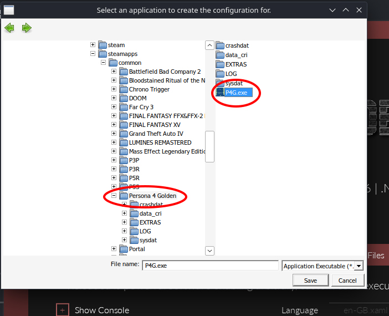Go forward with the green right arrow
This screenshot has width=389, height=316.
point(27,28)
